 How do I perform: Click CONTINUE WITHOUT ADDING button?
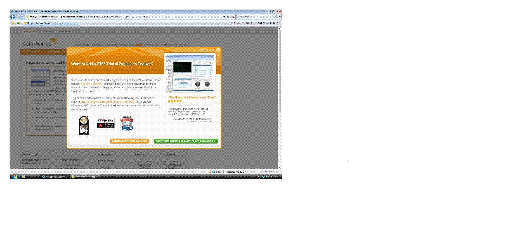tap(130, 141)
